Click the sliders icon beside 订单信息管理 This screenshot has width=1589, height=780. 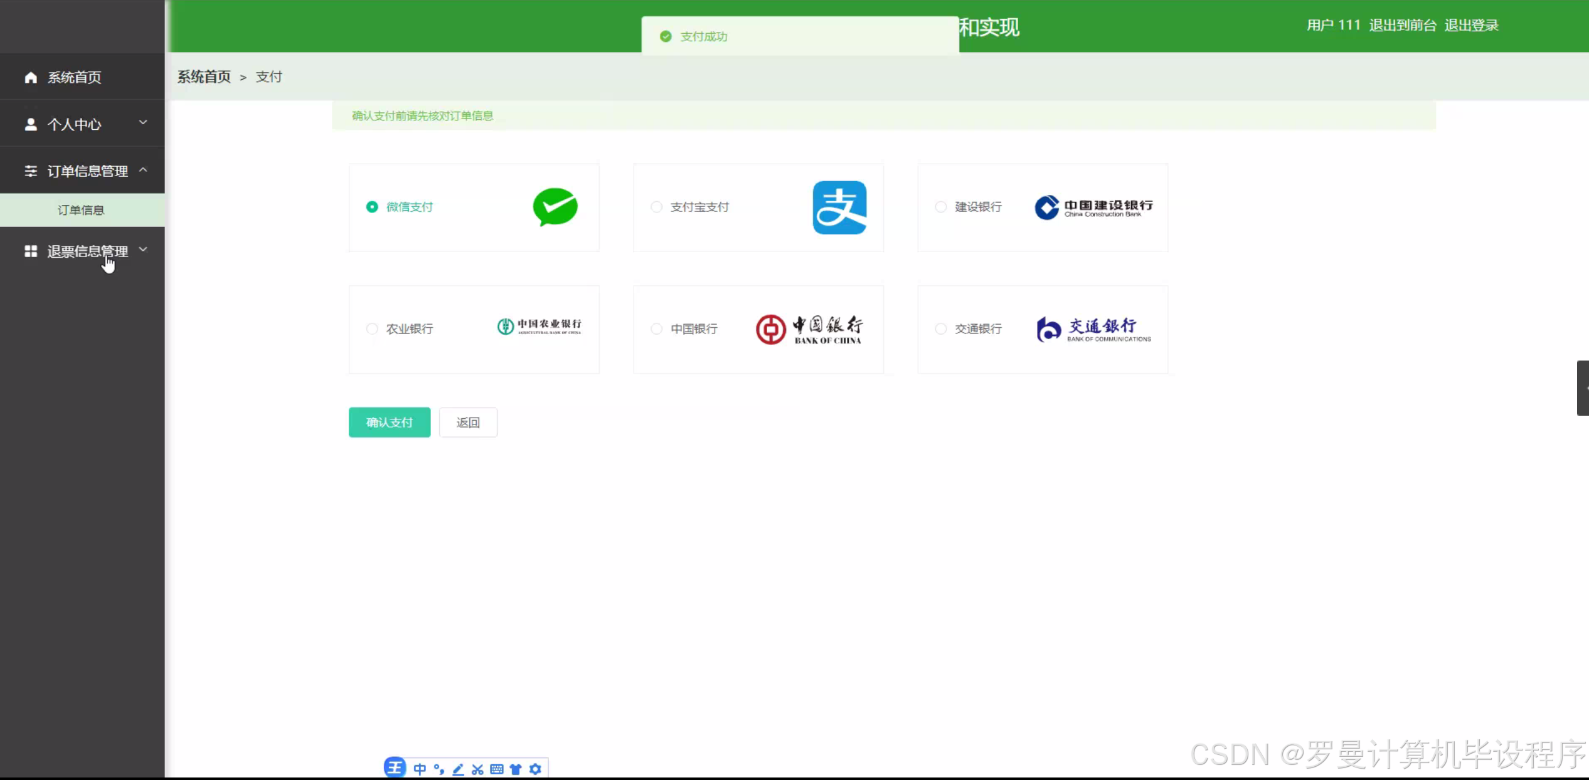pyautogui.click(x=31, y=171)
